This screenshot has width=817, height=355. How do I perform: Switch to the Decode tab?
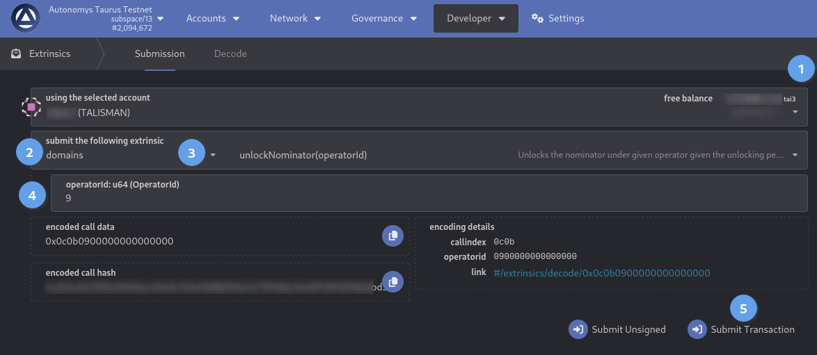pos(230,53)
